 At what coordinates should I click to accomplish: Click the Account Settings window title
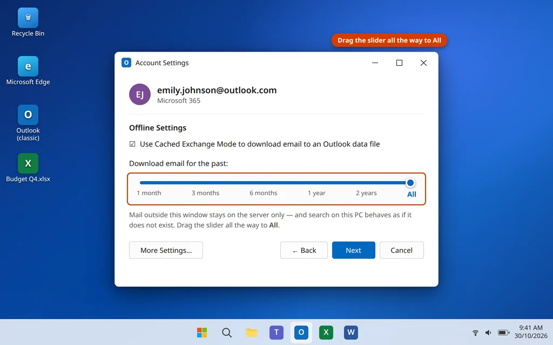(162, 63)
